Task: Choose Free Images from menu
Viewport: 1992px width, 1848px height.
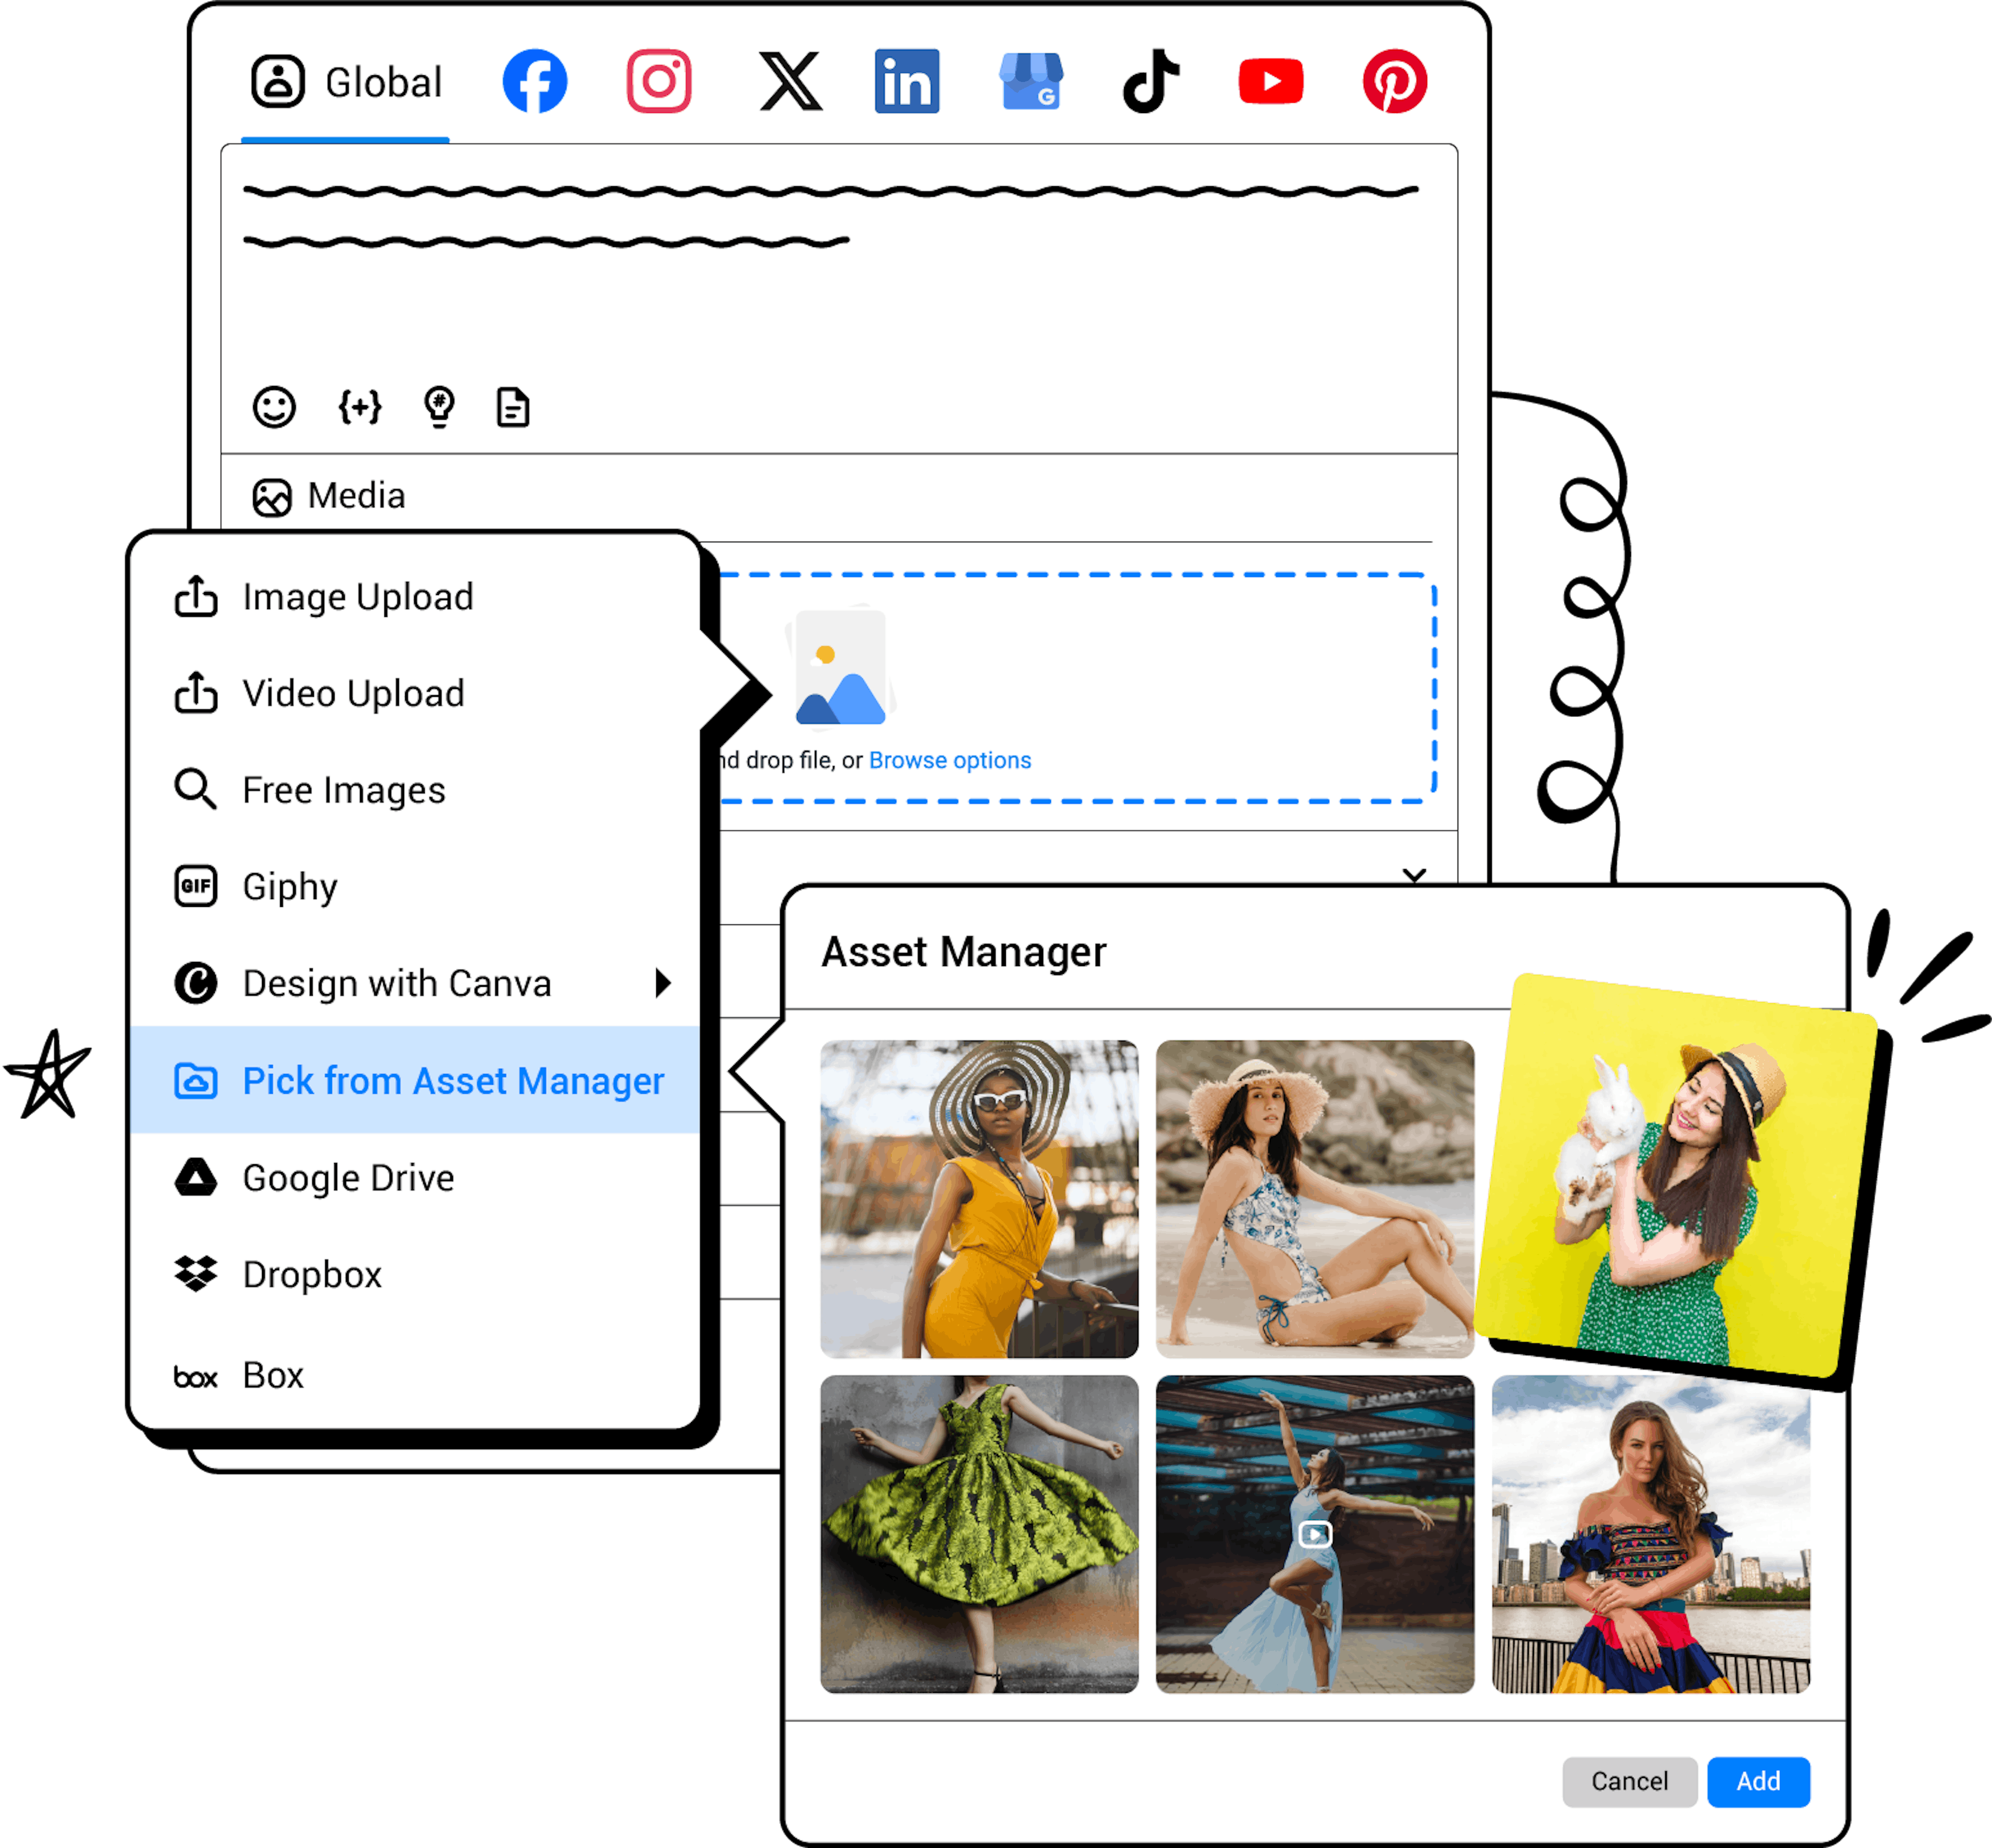Action: (x=414, y=790)
